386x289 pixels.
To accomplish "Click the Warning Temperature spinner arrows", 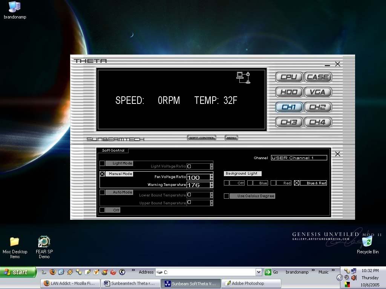I will (211, 185).
